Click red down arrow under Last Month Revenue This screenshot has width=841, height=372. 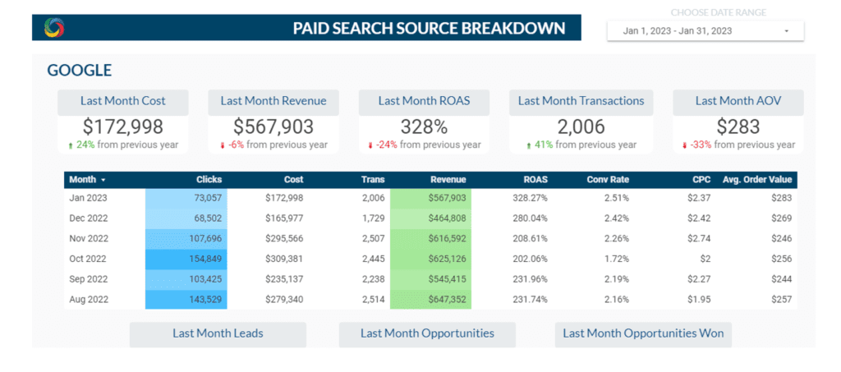coord(222,145)
